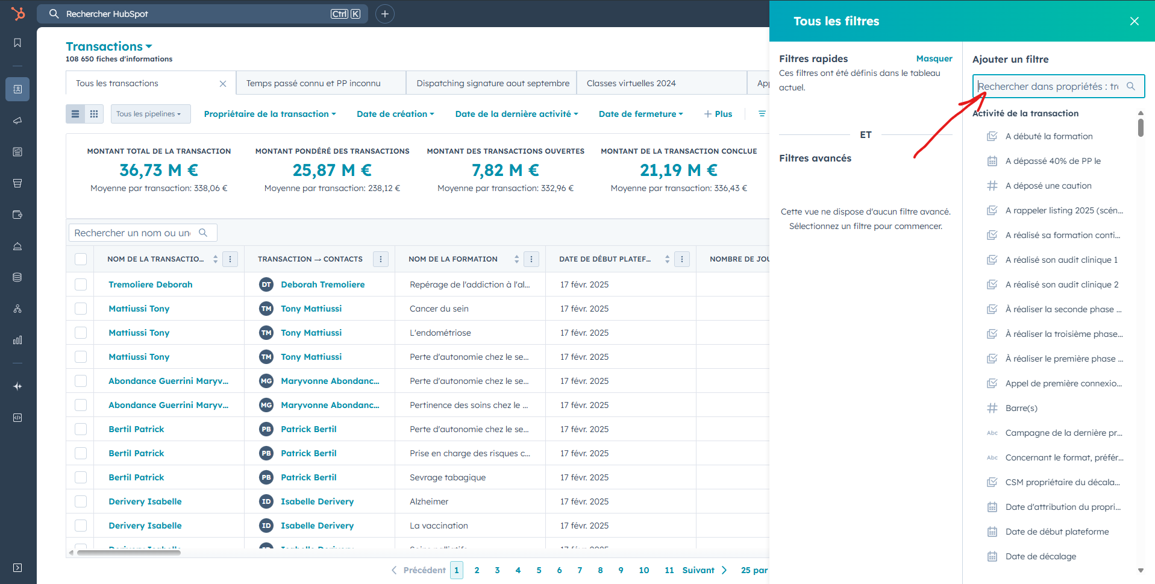Click the HubSpot sprocket logo

18,13
